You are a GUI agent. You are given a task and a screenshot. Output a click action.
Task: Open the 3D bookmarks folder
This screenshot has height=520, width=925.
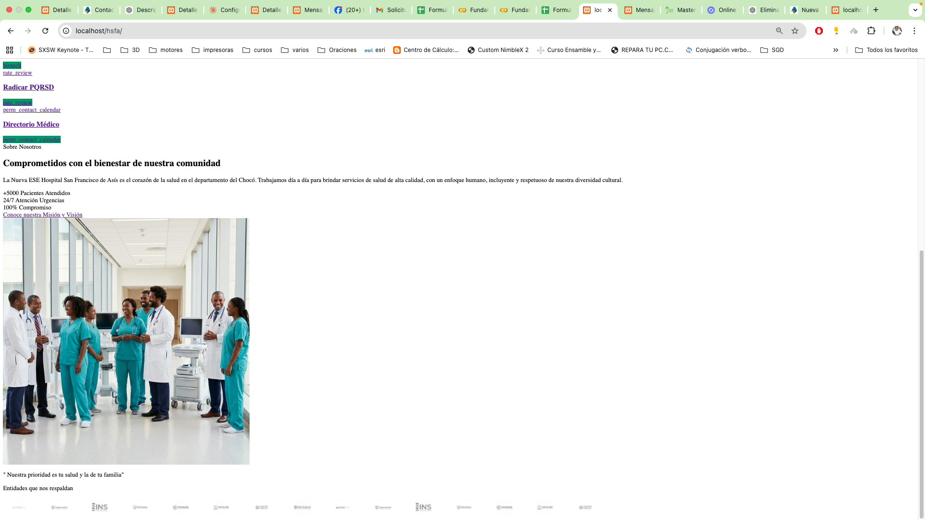[130, 50]
